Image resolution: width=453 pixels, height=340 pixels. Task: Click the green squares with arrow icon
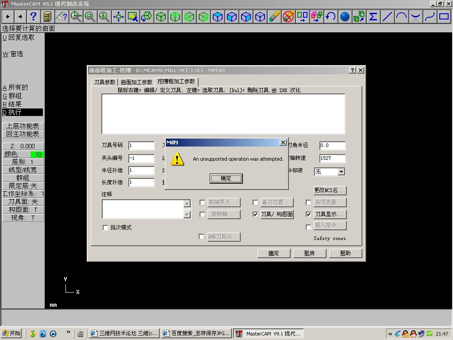(x=359, y=17)
